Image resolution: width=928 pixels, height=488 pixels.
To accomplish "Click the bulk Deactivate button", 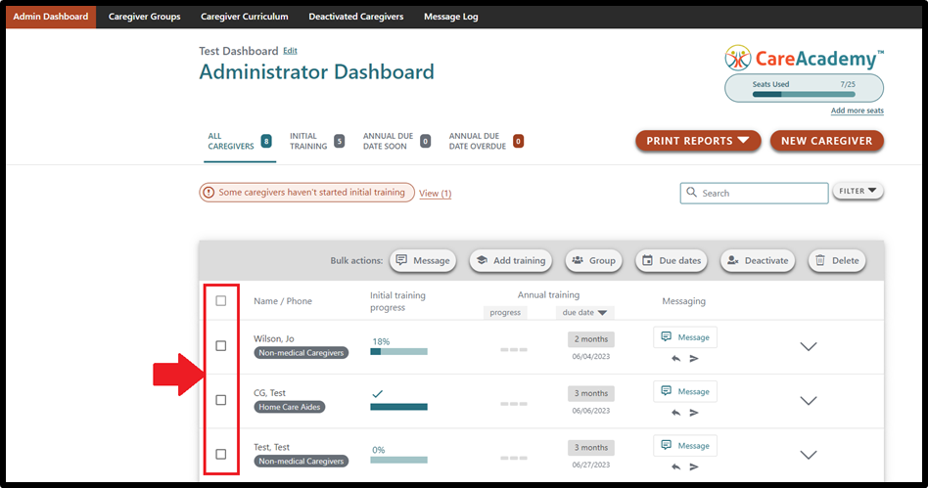I will (x=758, y=260).
